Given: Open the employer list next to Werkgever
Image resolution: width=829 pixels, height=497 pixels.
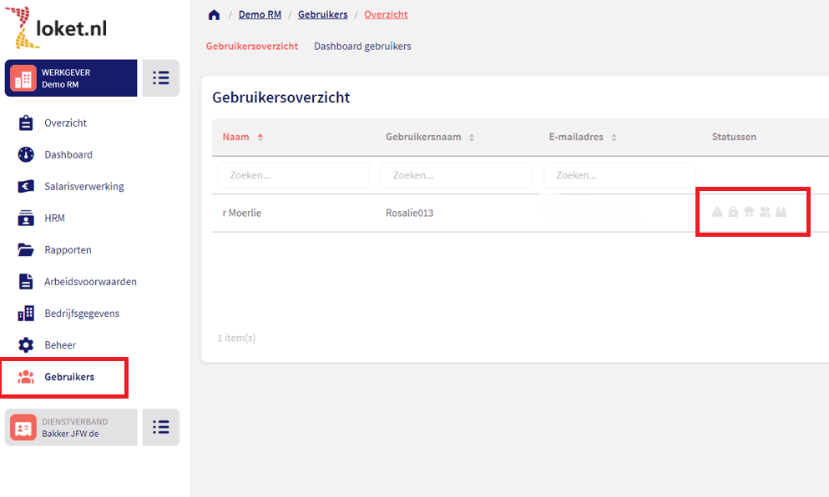Looking at the screenshot, I should (x=160, y=78).
